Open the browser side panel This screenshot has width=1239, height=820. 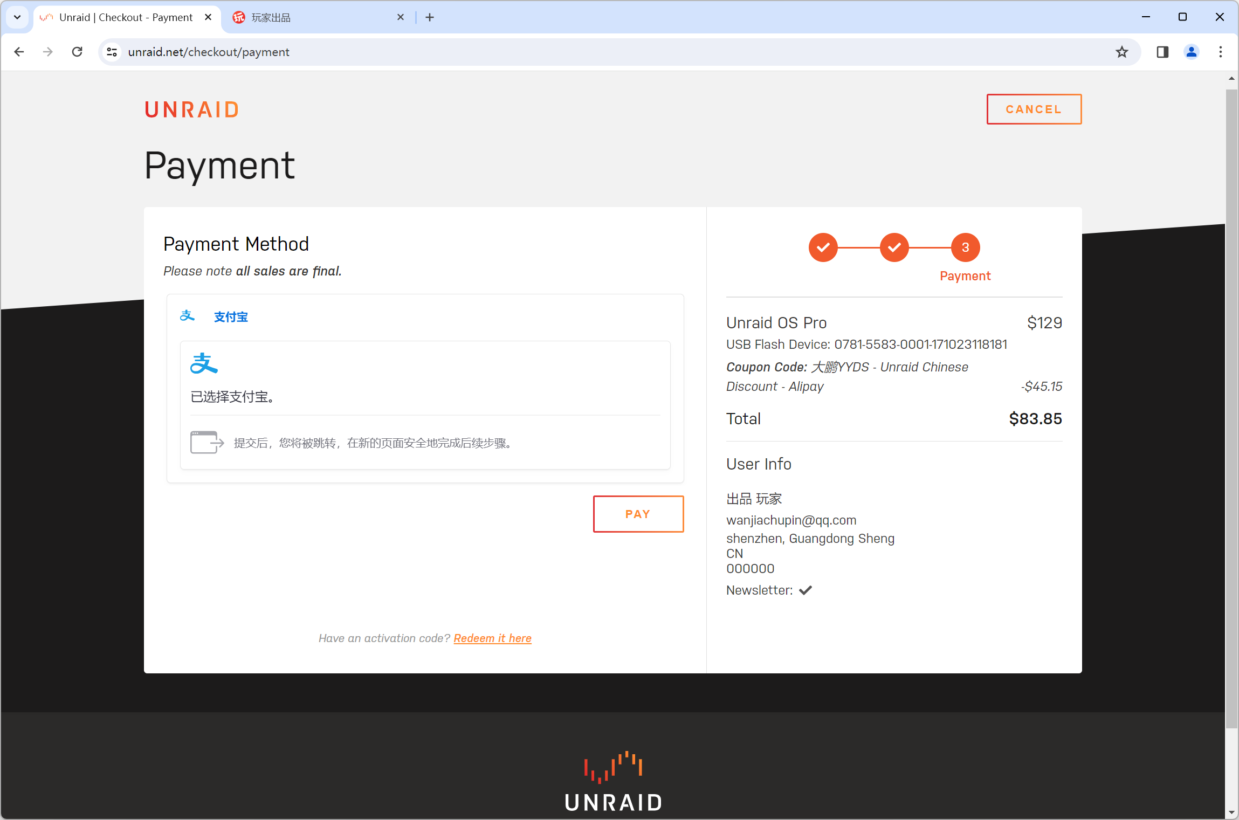[1162, 52]
